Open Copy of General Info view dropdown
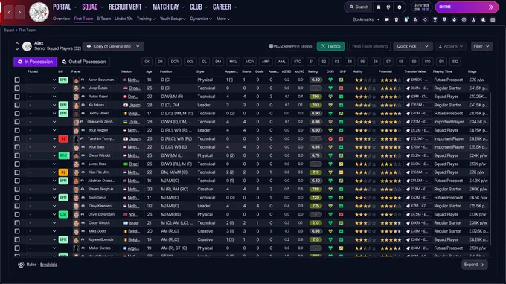Image resolution: width=506 pixels, height=284 pixels. coord(113,46)
